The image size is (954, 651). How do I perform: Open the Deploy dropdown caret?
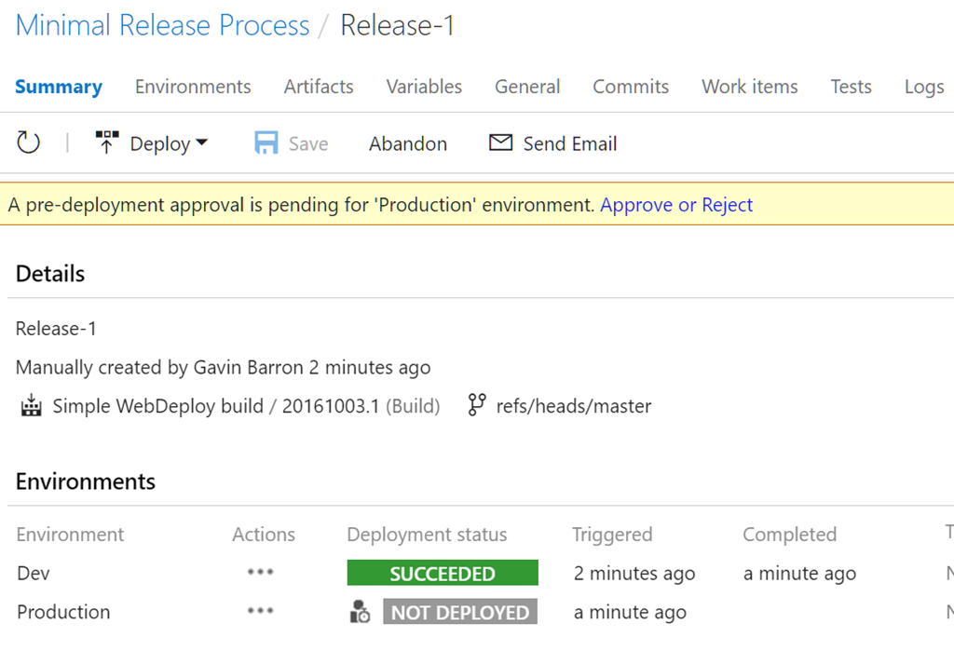coord(202,142)
